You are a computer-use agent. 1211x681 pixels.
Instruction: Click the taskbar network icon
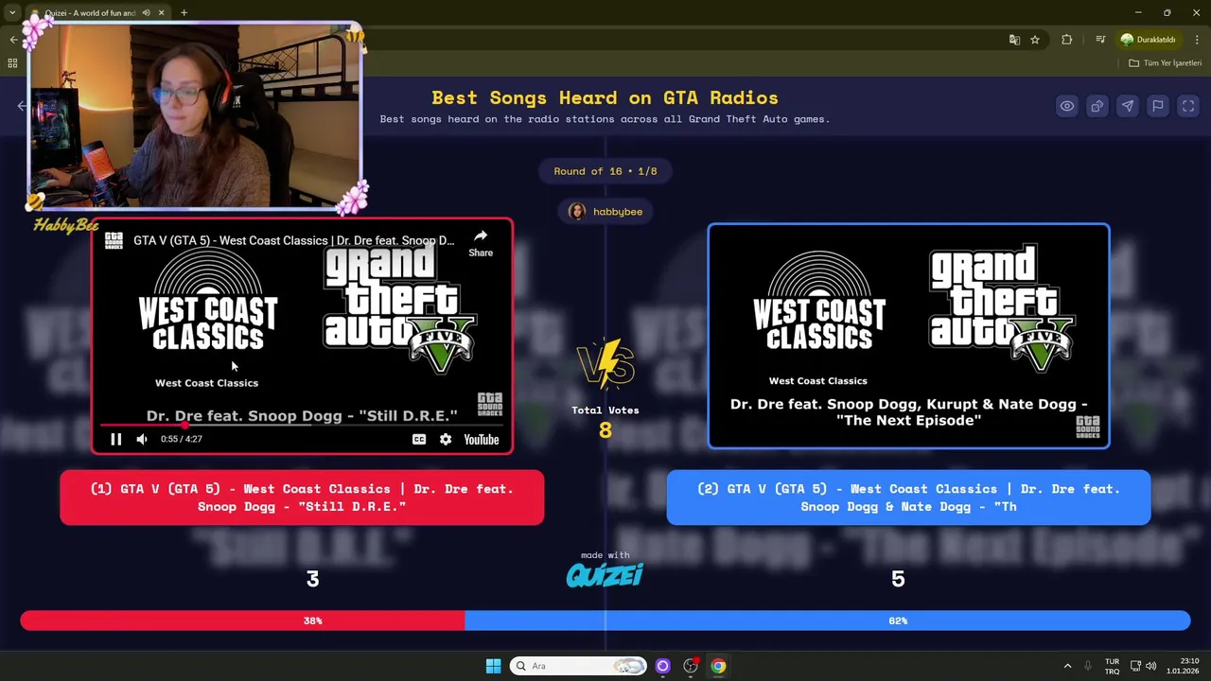(1136, 666)
